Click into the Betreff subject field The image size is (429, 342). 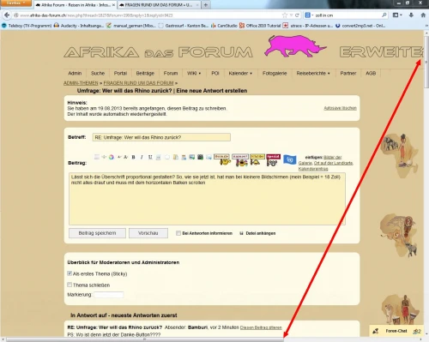(161, 137)
